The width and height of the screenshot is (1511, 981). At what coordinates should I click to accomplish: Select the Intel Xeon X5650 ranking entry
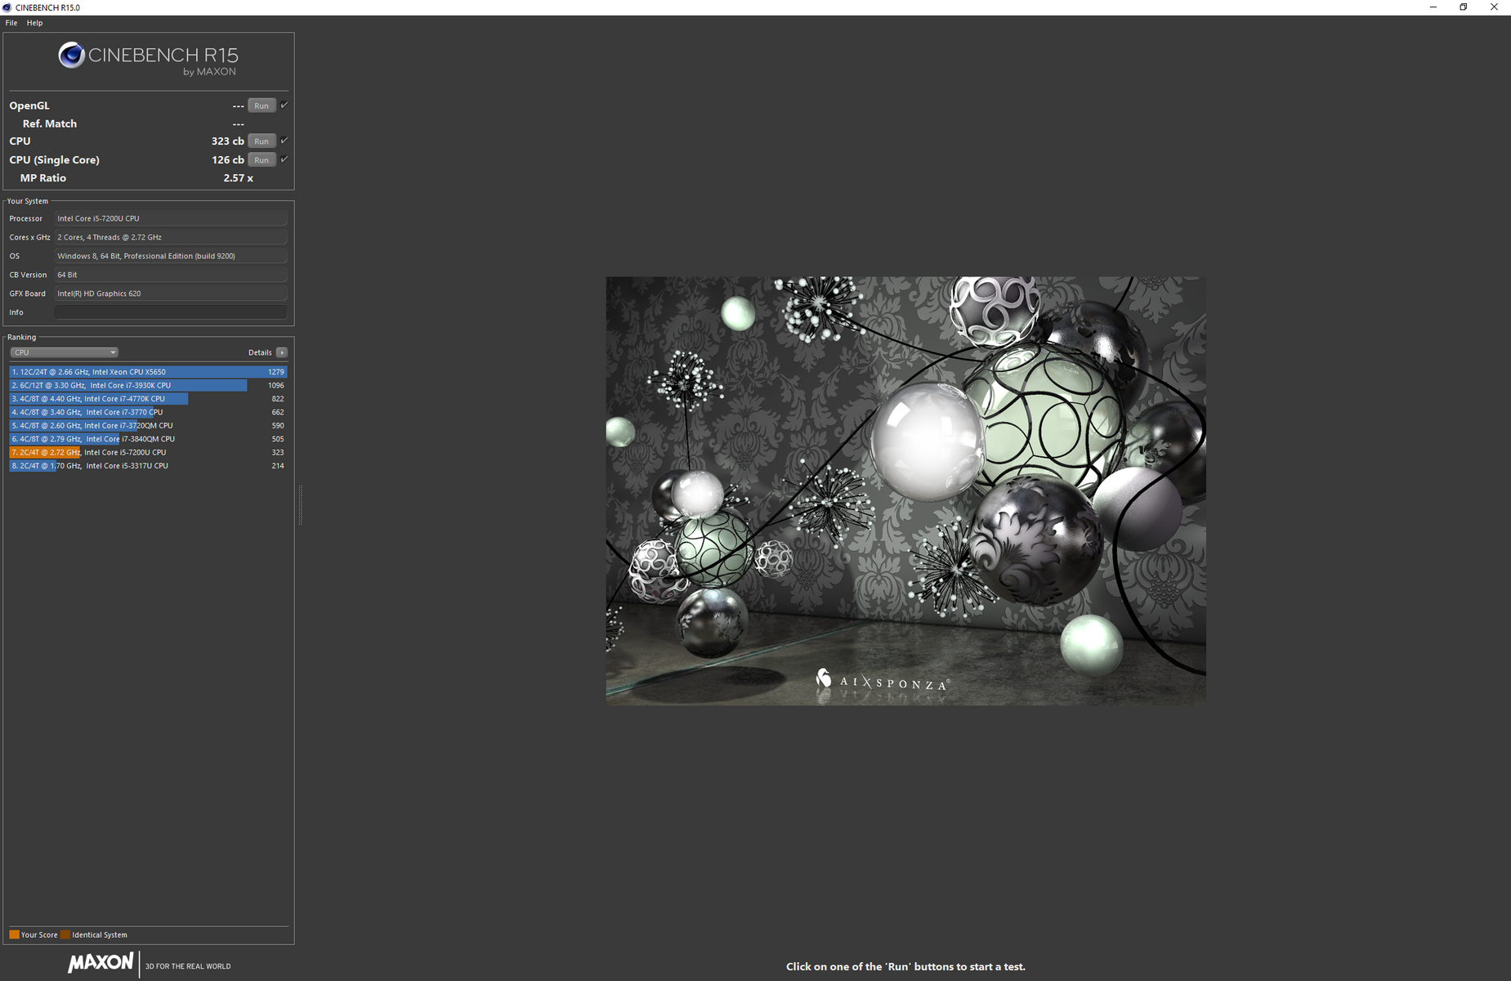click(147, 372)
